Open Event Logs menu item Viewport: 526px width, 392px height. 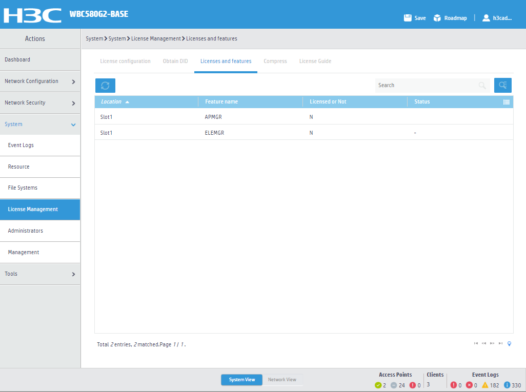coord(40,145)
